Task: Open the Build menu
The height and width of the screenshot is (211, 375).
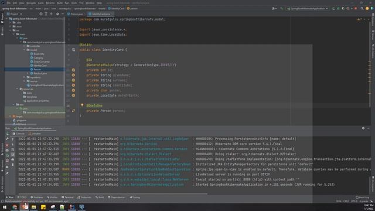Action: tap(60, 3)
